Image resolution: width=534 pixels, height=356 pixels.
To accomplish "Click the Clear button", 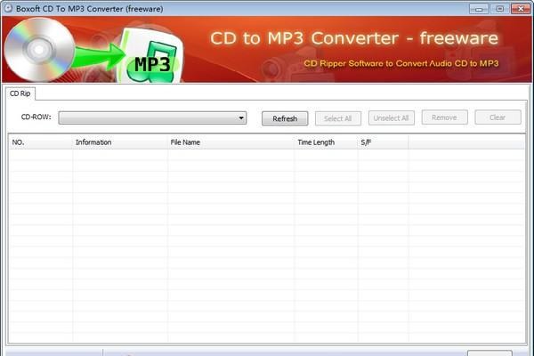I will tap(498, 117).
